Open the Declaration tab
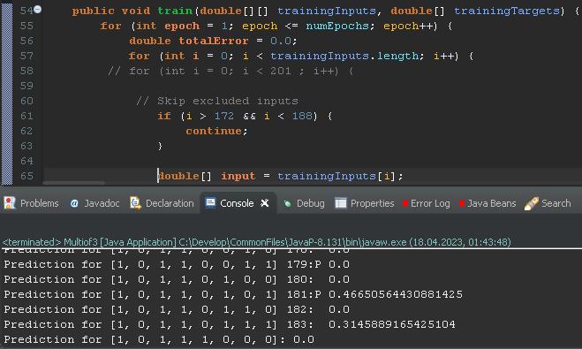This screenshot has width=582, height=349. pos(162,203)
